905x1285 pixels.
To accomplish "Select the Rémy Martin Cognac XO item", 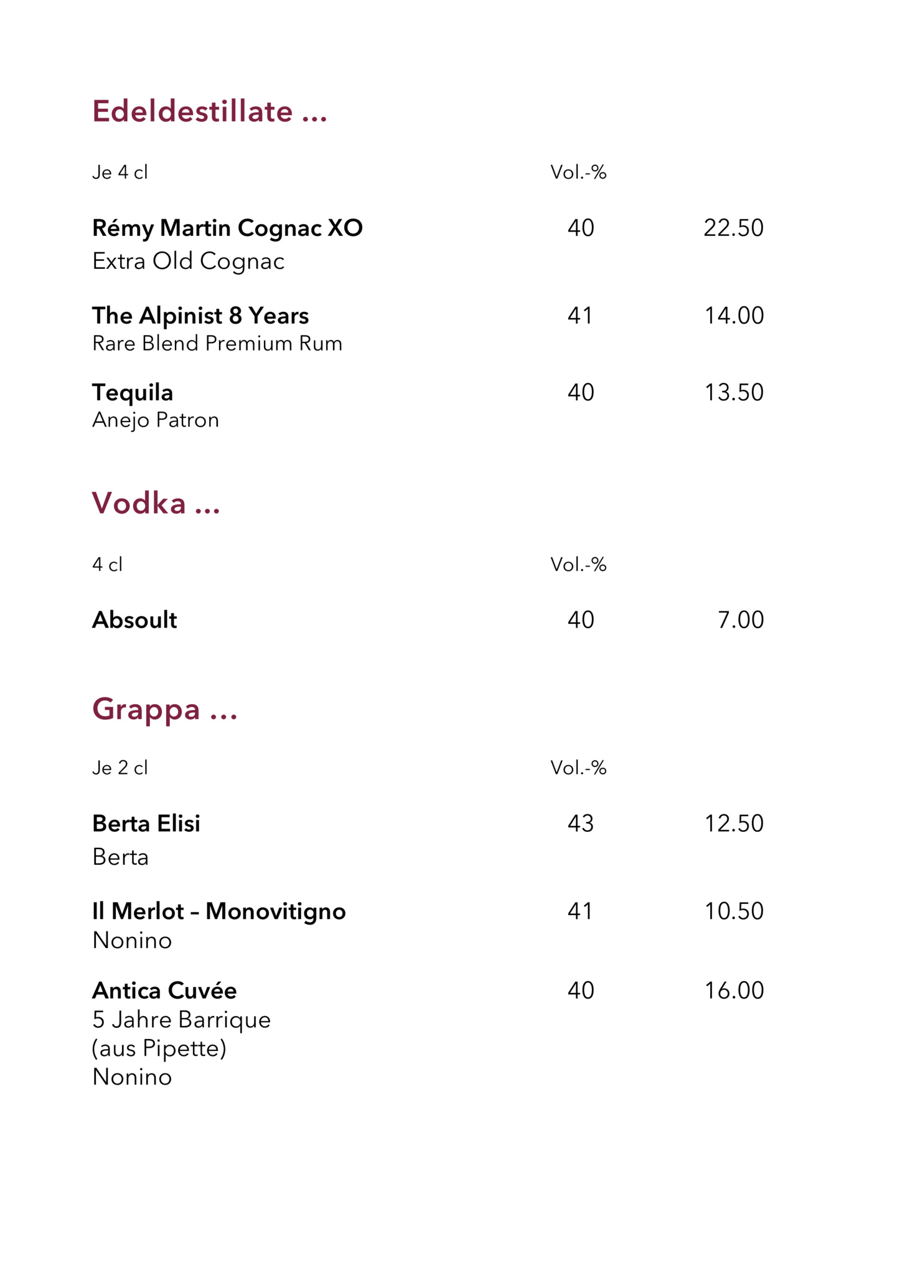I will [227, 228].
